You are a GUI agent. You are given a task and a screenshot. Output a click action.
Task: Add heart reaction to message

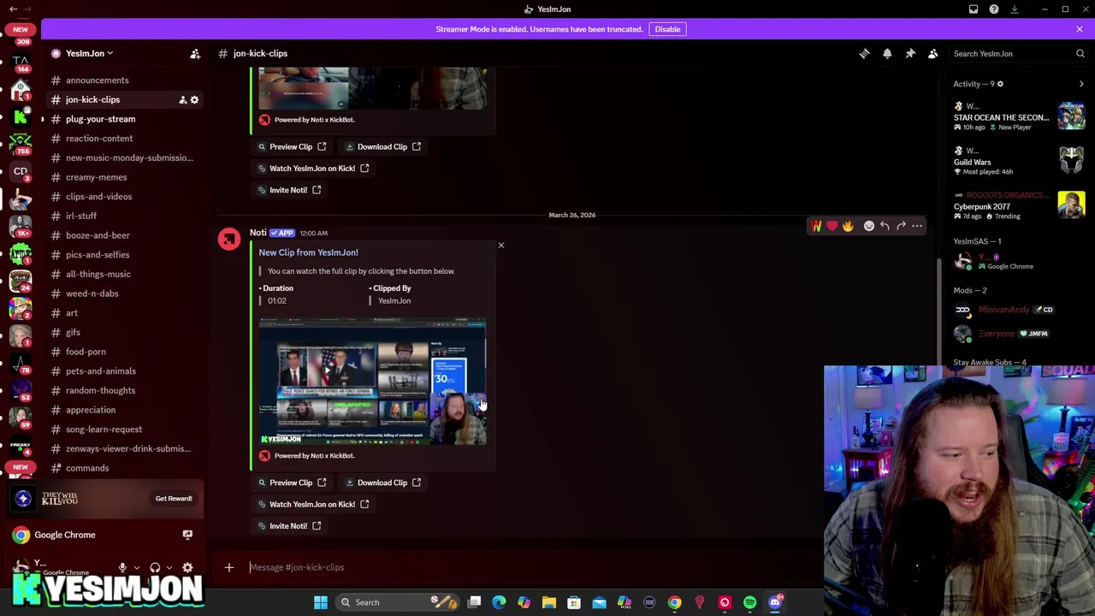pos(832,226)
